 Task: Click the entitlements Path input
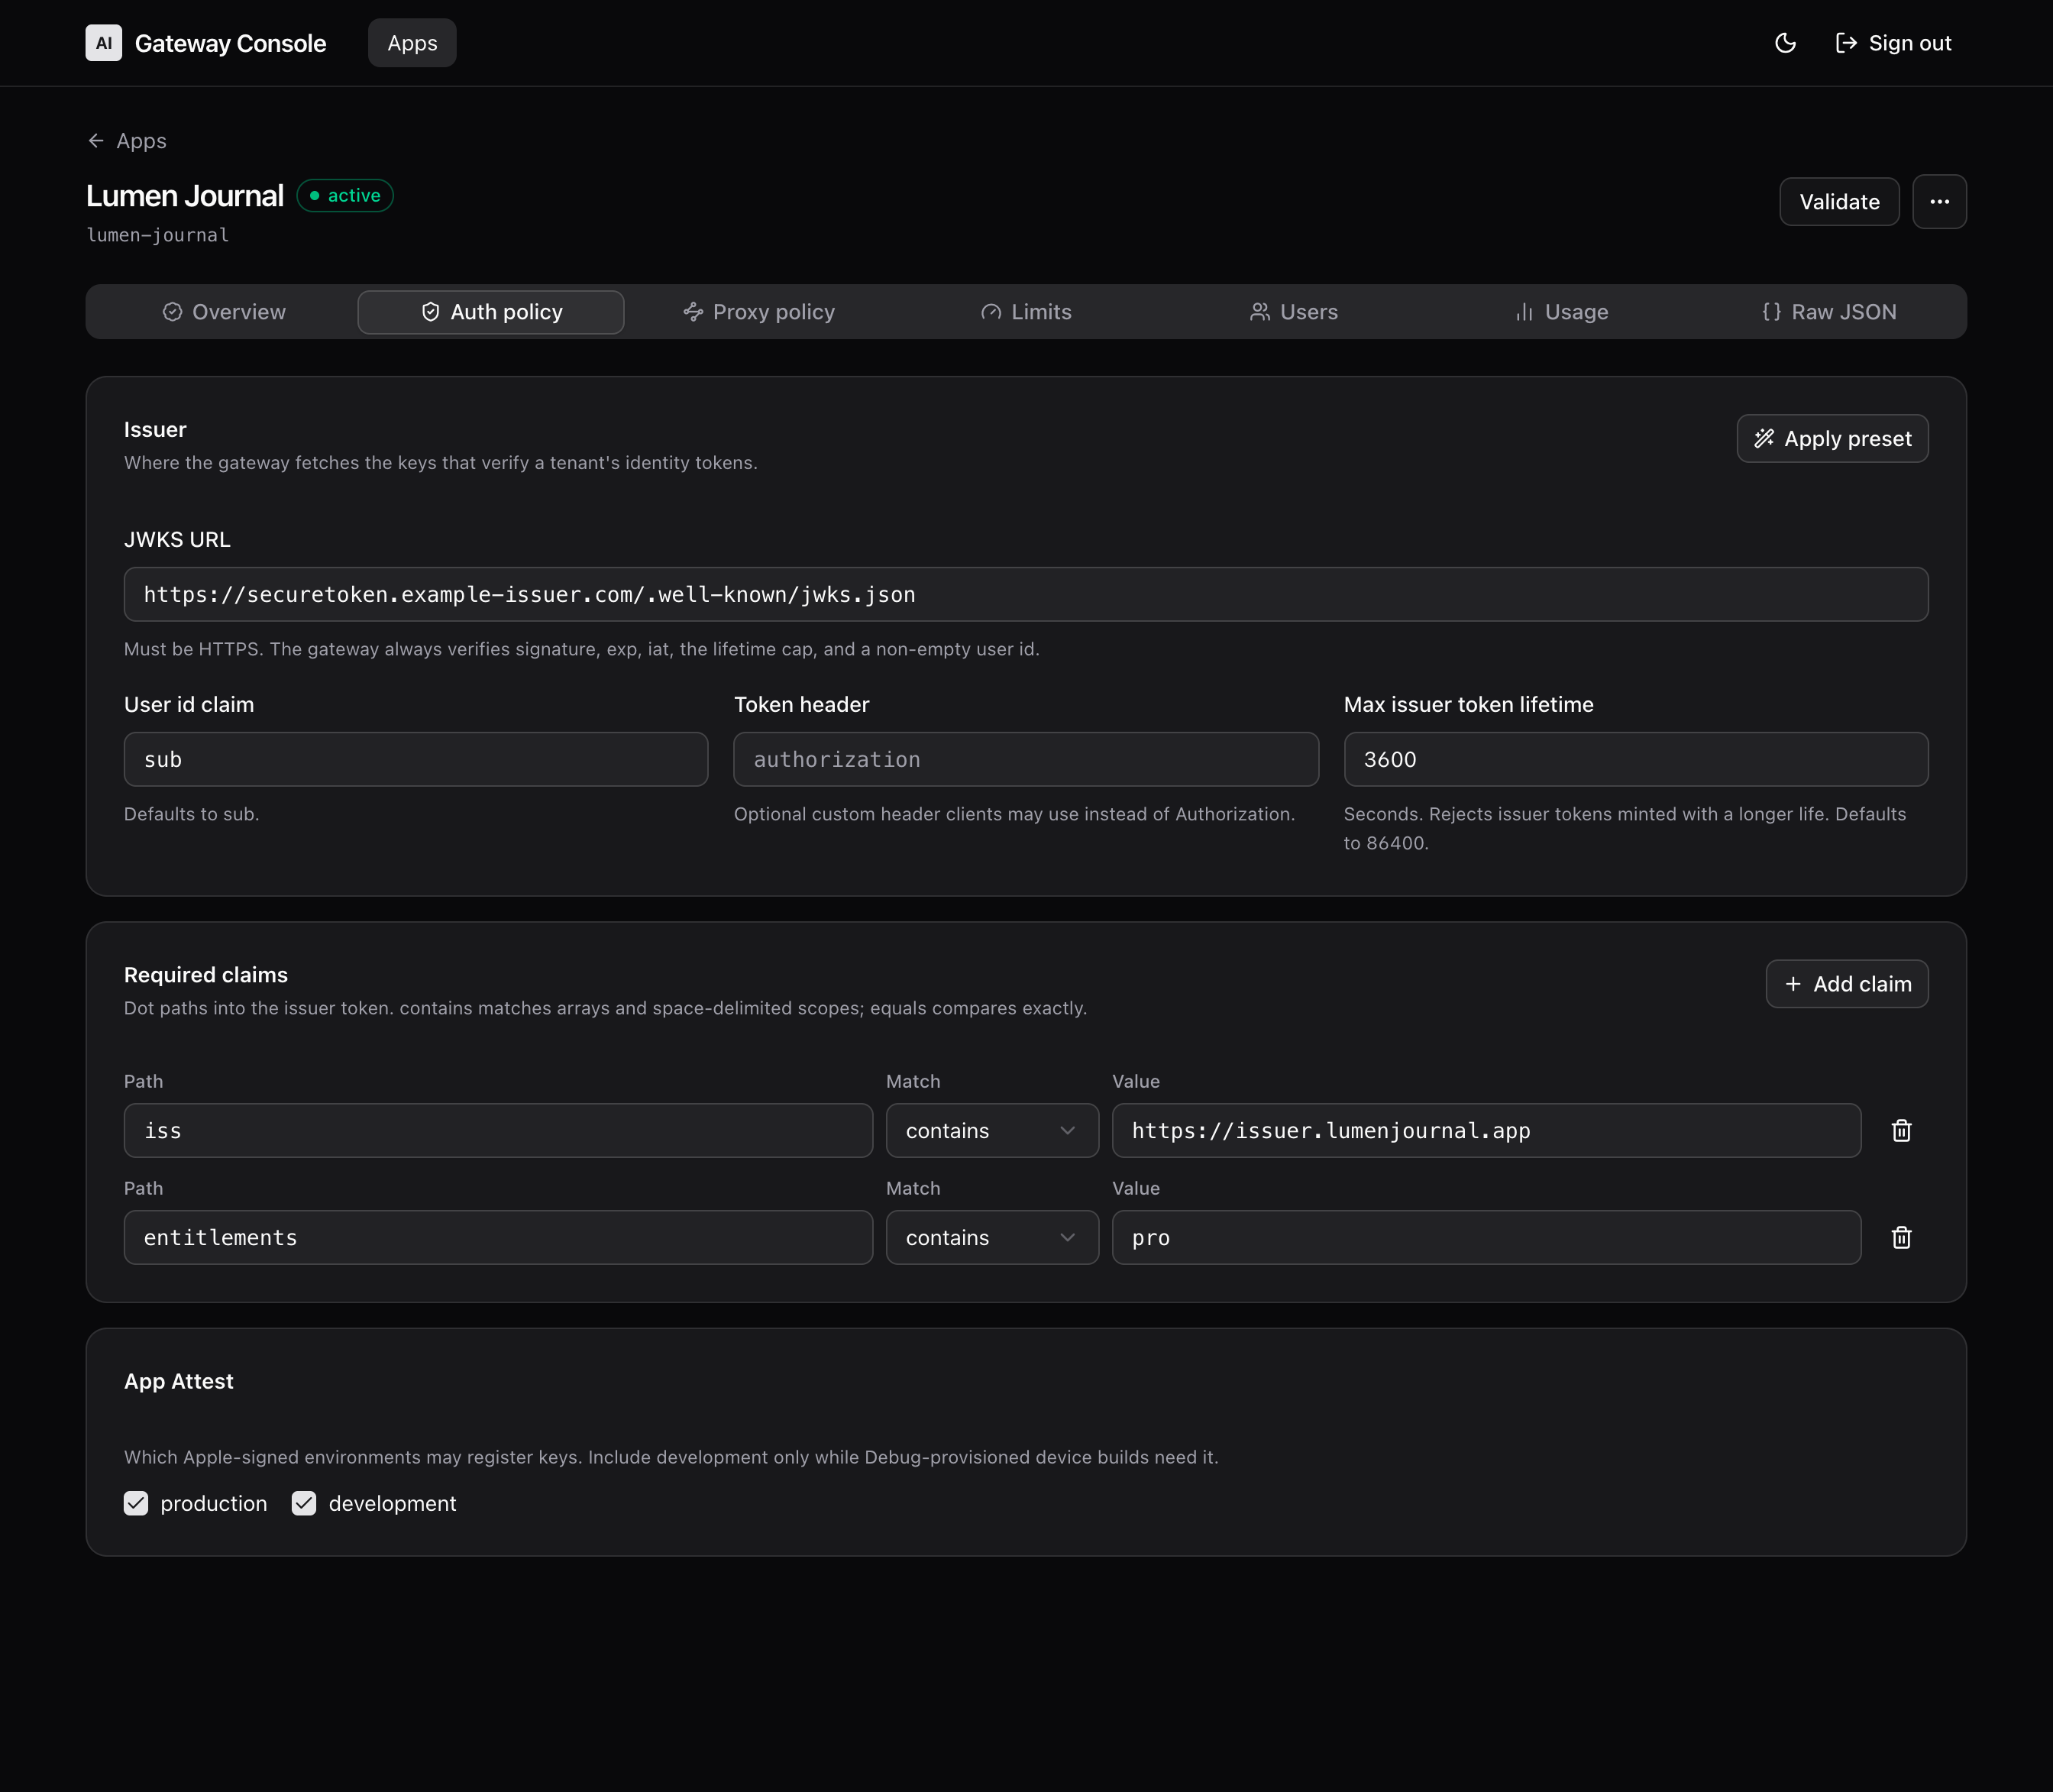pos(498,1237)
